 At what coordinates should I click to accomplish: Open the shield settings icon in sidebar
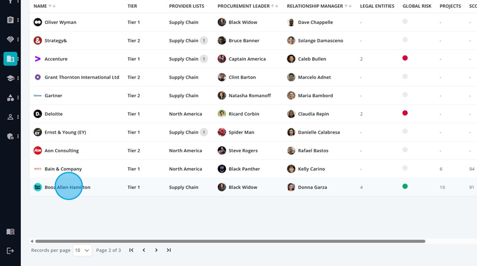pyautogui.click(x=11, y=136)
